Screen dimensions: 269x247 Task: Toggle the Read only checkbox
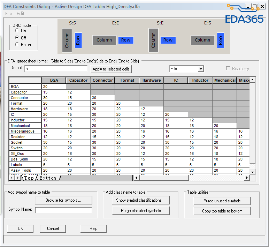[x=228, y=68]
